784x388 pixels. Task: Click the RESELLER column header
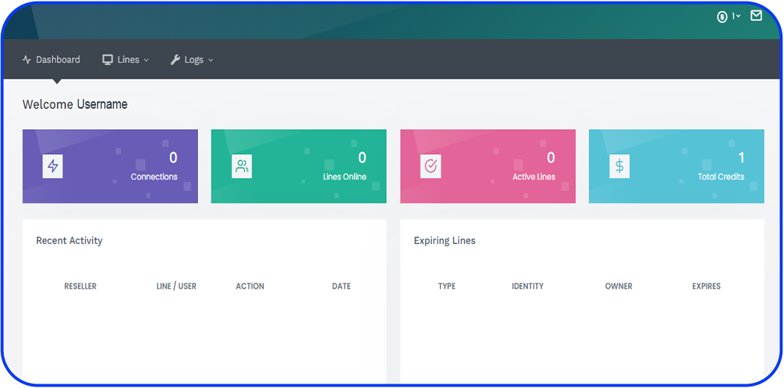(x=80, y=286)
